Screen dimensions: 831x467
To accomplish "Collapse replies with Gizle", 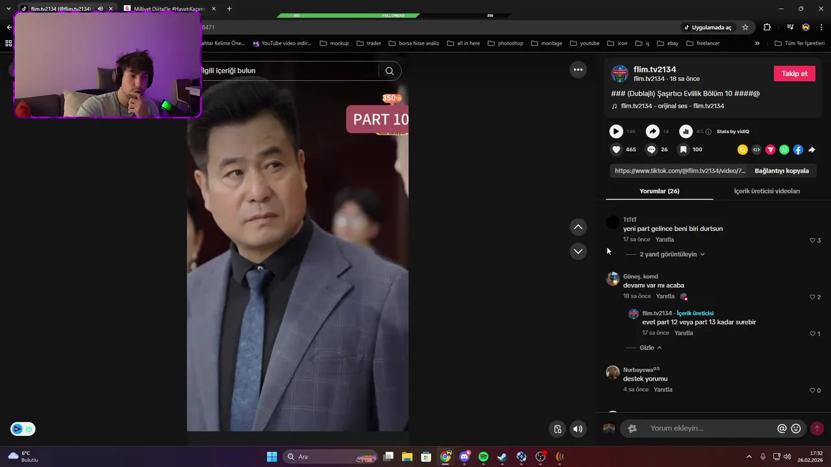I will (651, 348).
